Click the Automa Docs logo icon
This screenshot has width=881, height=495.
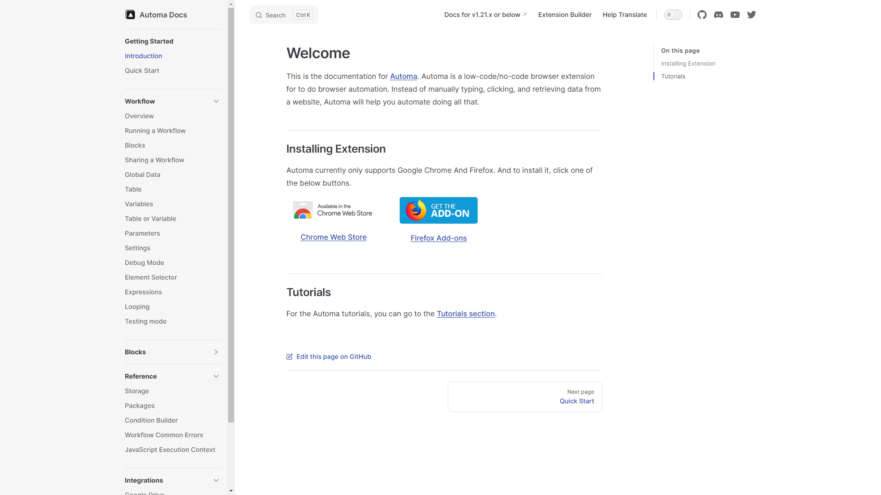coord(130,15)
